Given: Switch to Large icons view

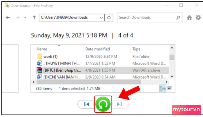Looking at the screenshot, I should [x=170, y=88].
